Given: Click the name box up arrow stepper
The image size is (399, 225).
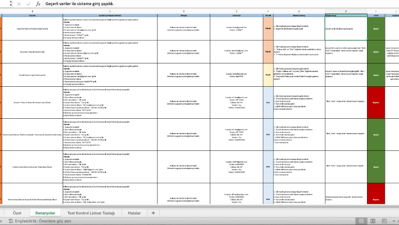Looking at the screenshot, I should point(10,2).
